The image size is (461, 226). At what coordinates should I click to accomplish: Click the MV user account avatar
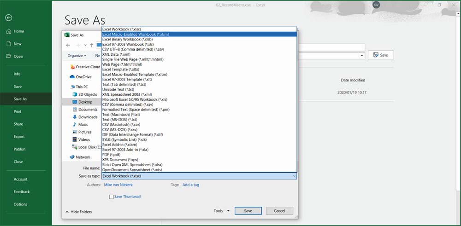tap(376, 5)
